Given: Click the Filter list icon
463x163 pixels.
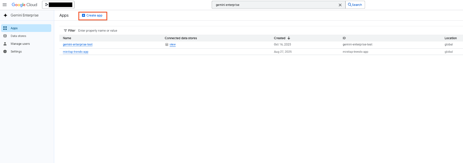Looking at the screenshot, I should point(65,31).
